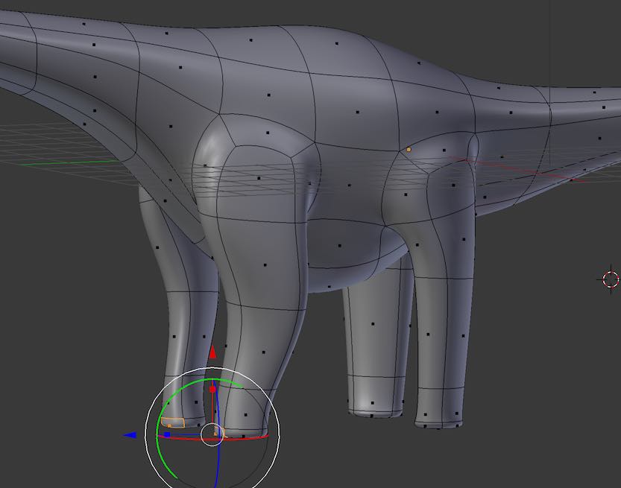
Task: Click the red-white 3D cursor crosshair
Action: [x=611, y=279]
